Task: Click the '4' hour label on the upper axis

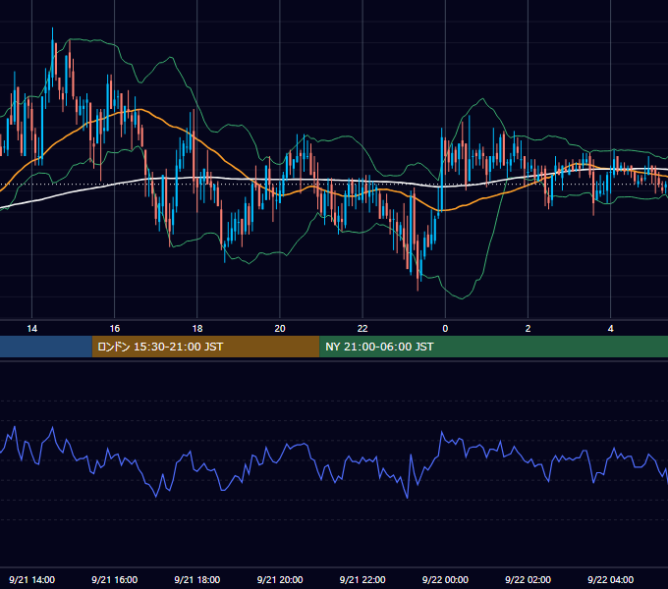Action: pyautogui.click(x=610, y=329)
